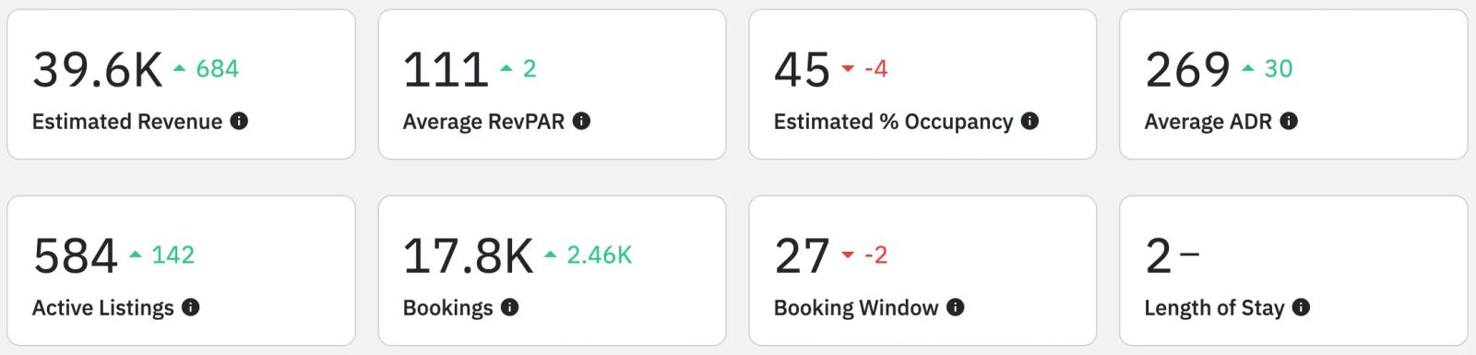The height and width of the screenshot is (355, 1476).
Task: Click the Average ADR label
Action: 1208,122
